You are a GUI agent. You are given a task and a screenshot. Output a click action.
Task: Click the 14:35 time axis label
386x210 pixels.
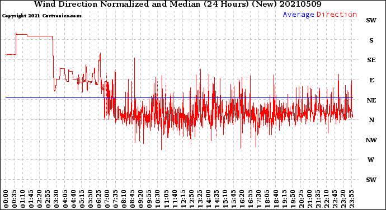pos(216,199)
